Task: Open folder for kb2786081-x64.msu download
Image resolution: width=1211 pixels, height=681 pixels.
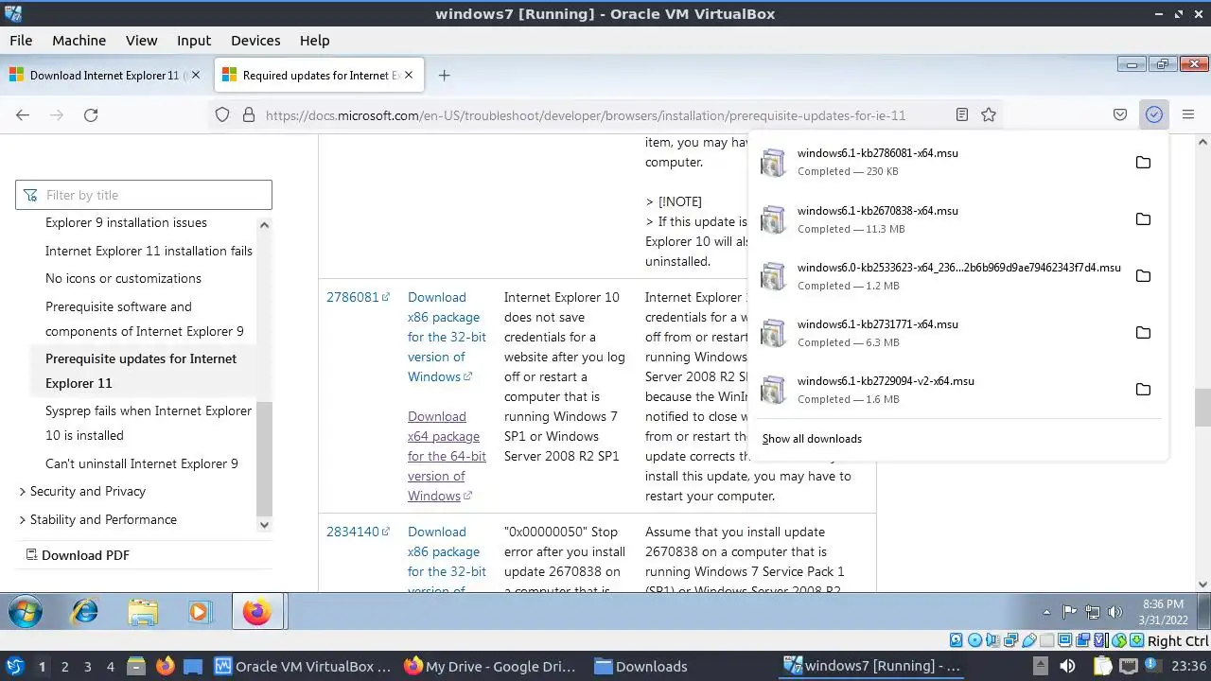Action: (1143, 162)
